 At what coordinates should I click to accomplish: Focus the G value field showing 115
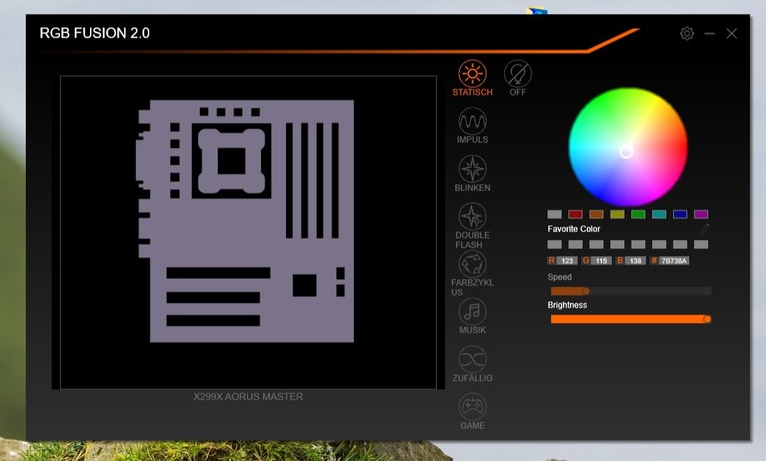tap(601, 261)
